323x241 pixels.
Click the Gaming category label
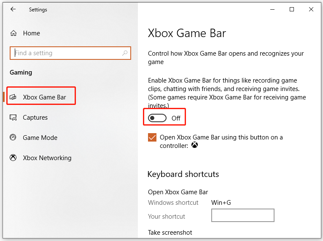tap(21, 72)
